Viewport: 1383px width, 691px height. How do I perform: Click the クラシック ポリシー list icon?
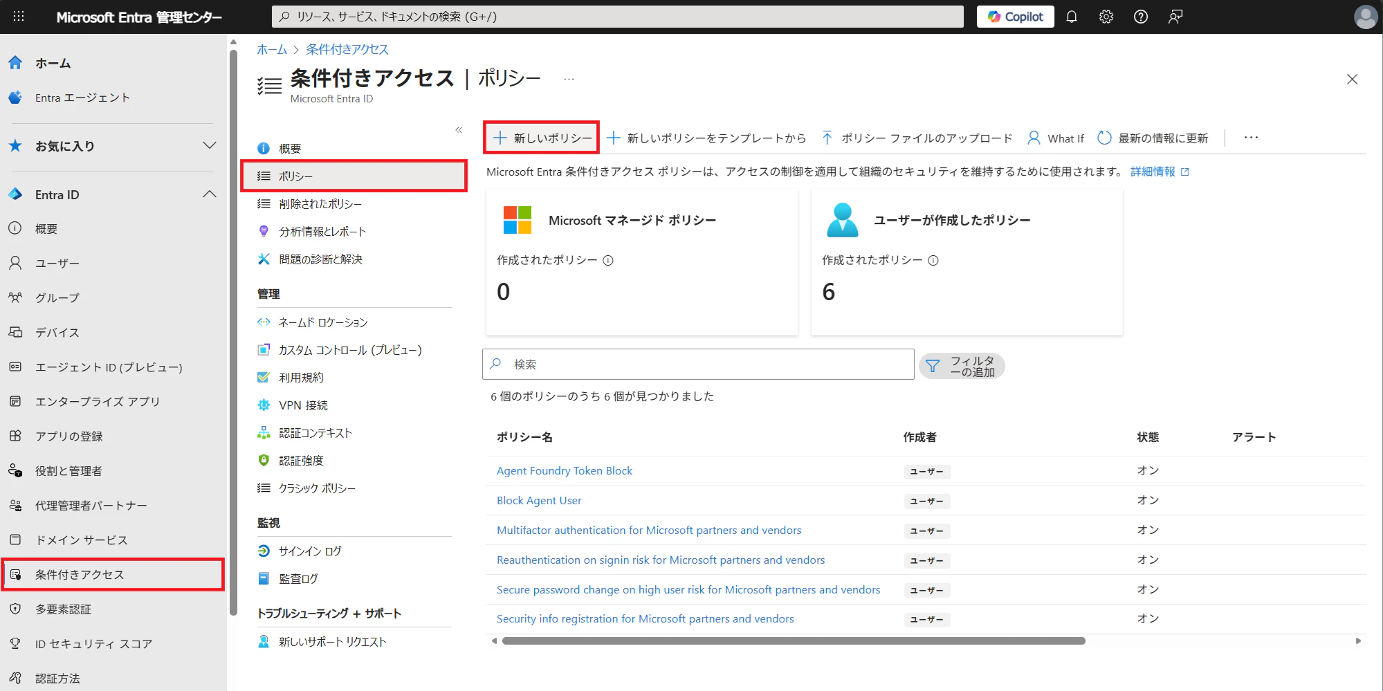click(264, 488)
